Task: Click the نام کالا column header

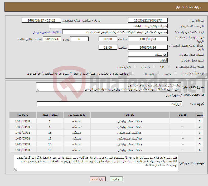Action: [130, 115]
